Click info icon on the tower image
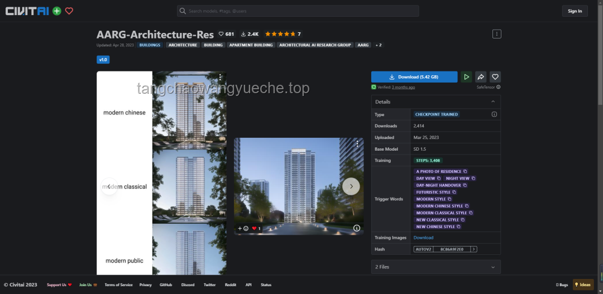Viewport: 603px width, 294px height. pos(356,228)
